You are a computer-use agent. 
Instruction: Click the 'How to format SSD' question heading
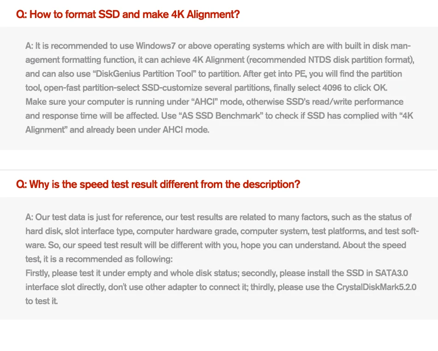[128, 14]
